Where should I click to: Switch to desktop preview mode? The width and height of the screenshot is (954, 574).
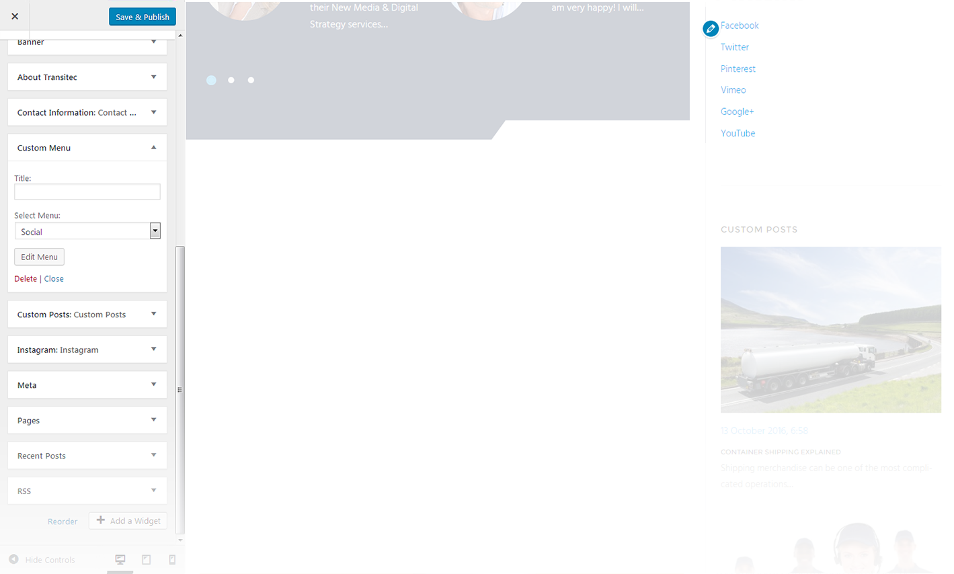click(x=120, y=559)
